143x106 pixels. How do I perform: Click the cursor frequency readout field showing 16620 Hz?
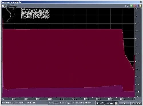click(x=25, y=103)
